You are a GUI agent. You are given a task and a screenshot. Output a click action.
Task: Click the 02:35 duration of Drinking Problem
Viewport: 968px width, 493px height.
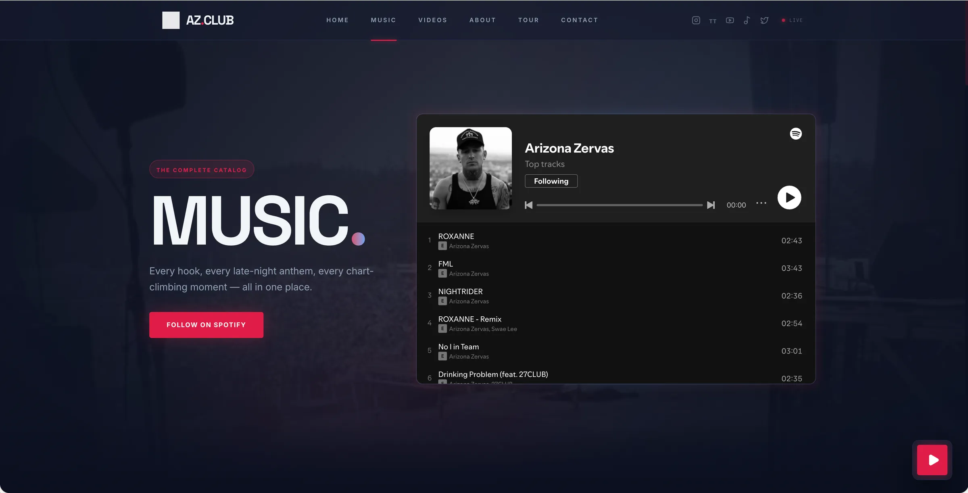click(792, 378)
